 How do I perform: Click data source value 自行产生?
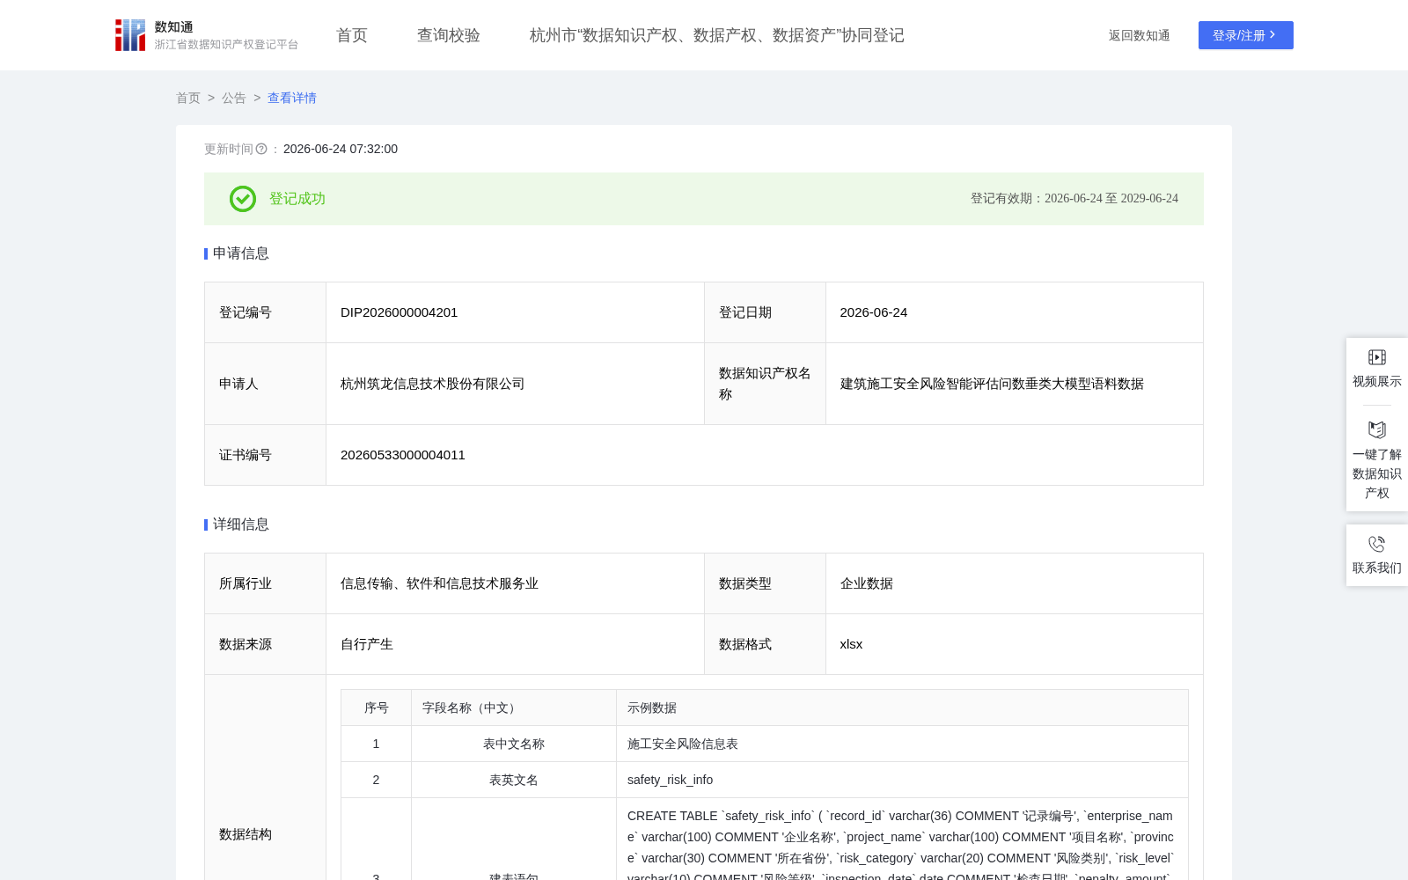point(367,644)
